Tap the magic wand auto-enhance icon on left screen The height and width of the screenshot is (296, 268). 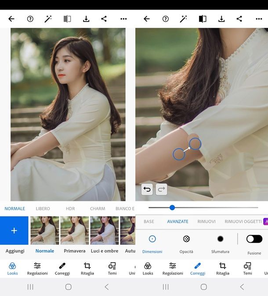pyautogui.click(x=48, y=19)
